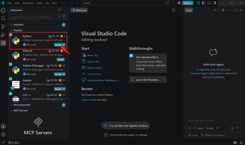Show errors and warnings in status bar
Screen dimensions: 245x145
click(14, 143)
